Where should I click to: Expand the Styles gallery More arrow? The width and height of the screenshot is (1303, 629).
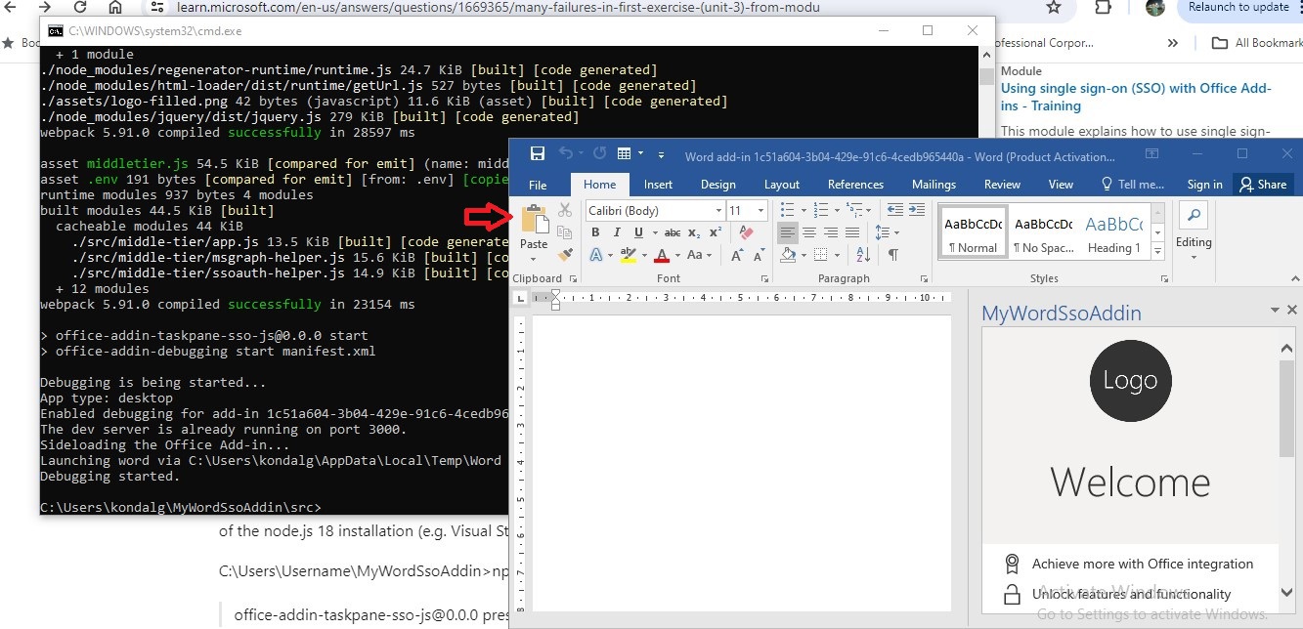(x=1158, y=252)
